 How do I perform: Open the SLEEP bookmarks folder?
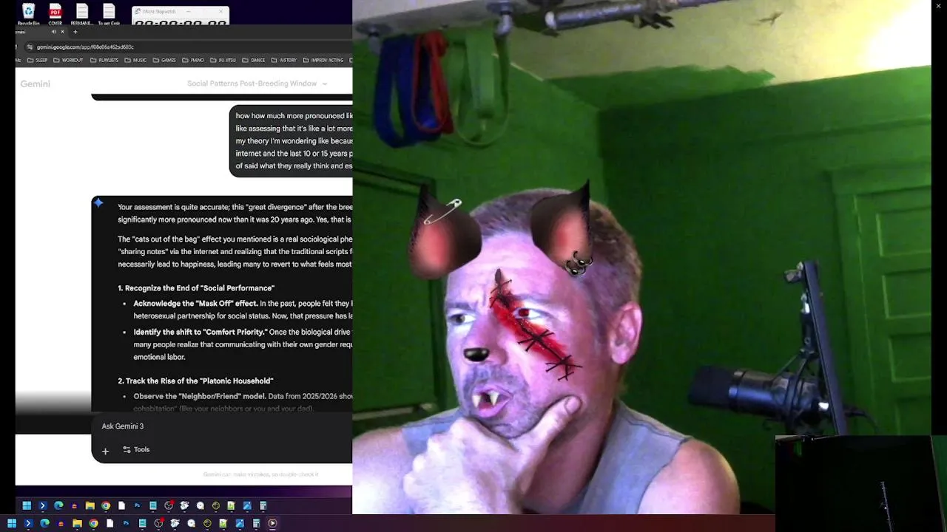[x=38, y=60]
